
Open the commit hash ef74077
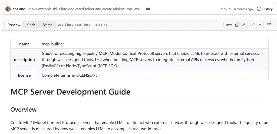[226, 9]
